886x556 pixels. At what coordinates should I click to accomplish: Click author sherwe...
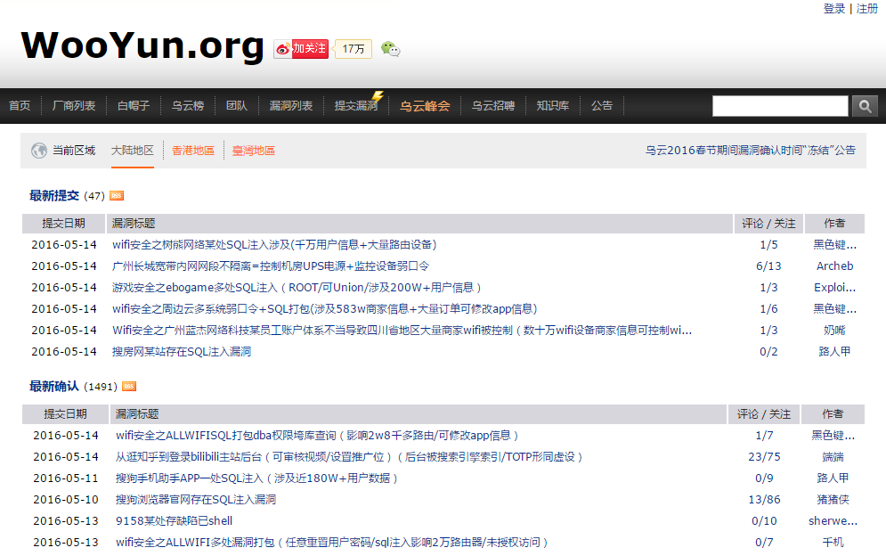[833, 521]
